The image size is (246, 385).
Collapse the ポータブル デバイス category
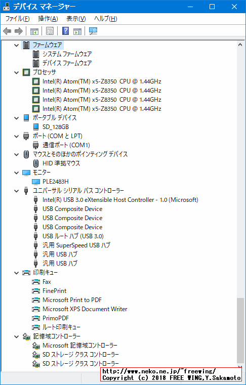(17, 118)
